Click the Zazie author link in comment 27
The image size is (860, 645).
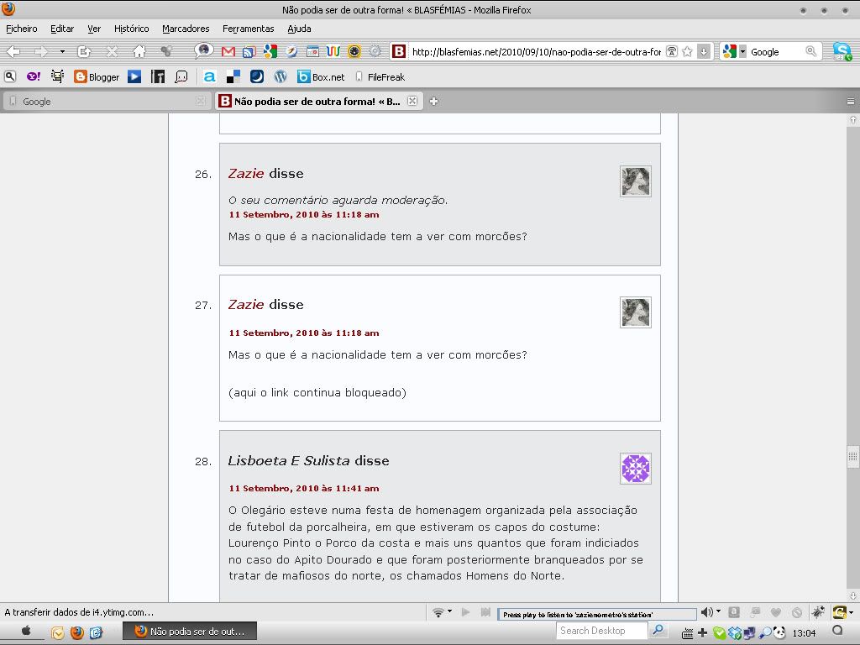[246, 305]
